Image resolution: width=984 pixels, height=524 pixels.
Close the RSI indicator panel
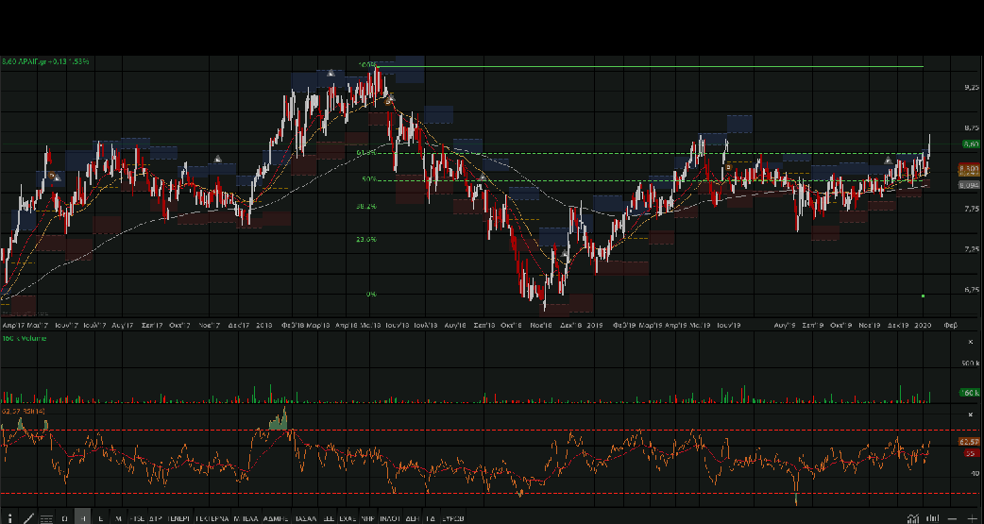(x=971, y=414)
